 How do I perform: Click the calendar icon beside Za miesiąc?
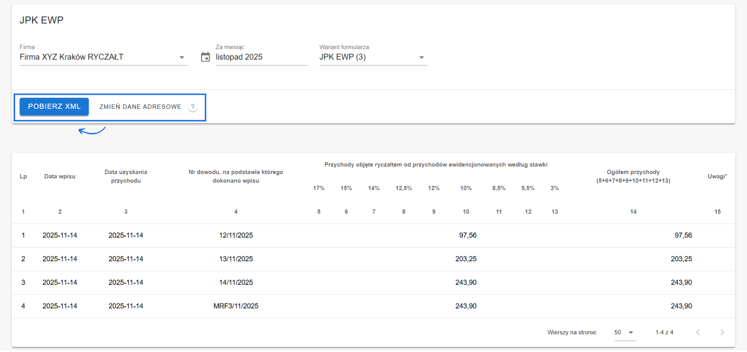[205, 57]
